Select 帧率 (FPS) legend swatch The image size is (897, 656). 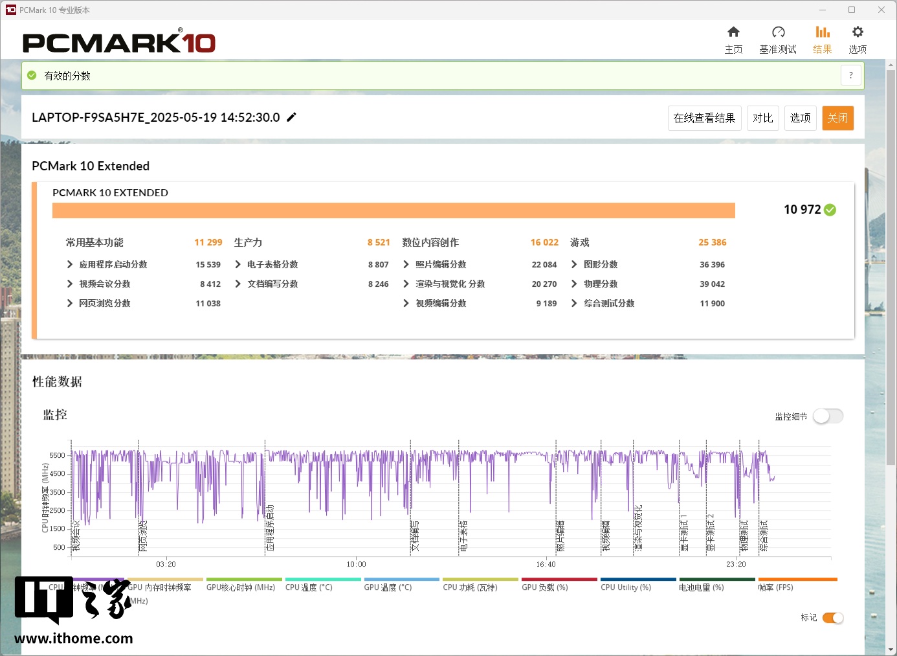pos(798,580)
